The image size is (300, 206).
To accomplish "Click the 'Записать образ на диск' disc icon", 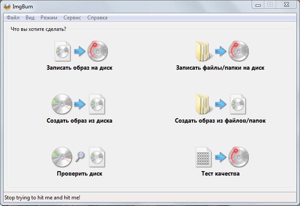I will pyautogui.click(x=97, y=52).
